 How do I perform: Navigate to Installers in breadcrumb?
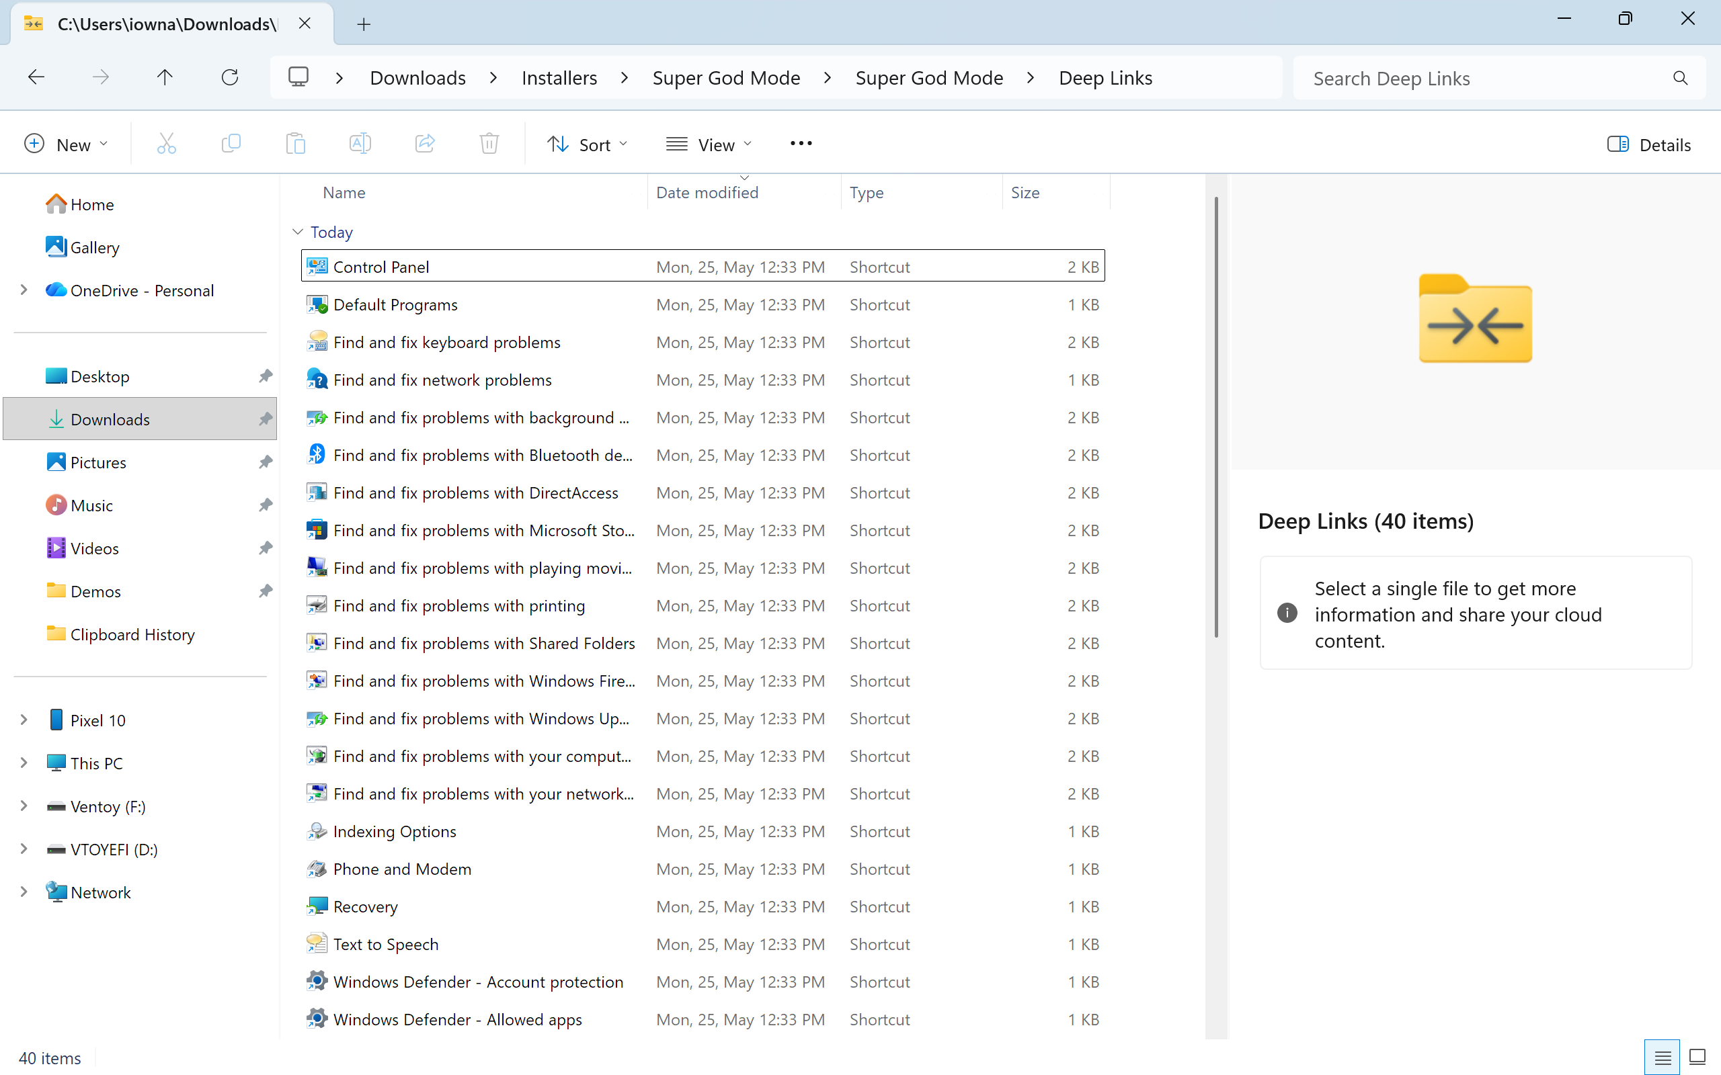pyautogui.click(x=559, y=77)
